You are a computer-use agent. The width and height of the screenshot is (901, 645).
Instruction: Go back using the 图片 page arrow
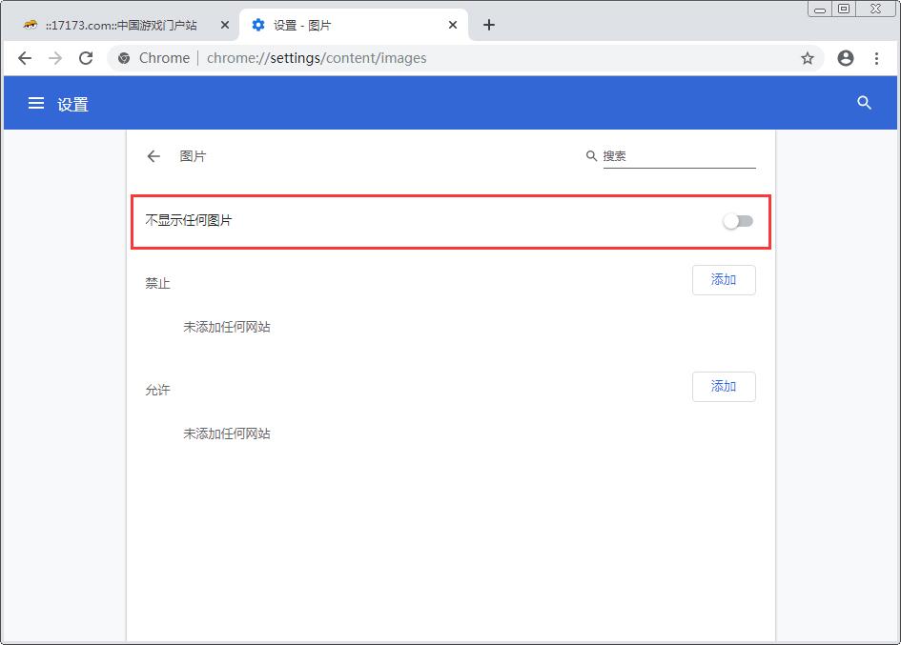(x=154, y=156)
